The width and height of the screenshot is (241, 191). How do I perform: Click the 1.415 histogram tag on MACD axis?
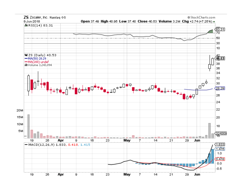[220, 149]
